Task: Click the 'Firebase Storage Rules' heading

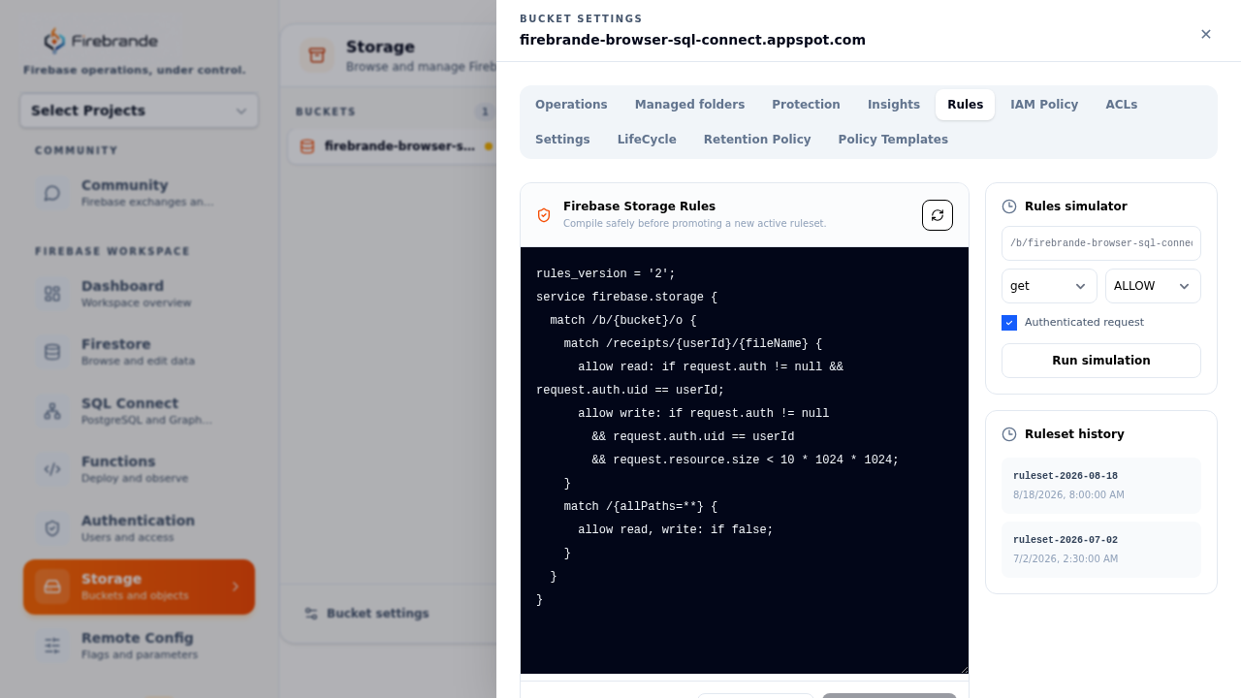Action: [x=639, y=206]
